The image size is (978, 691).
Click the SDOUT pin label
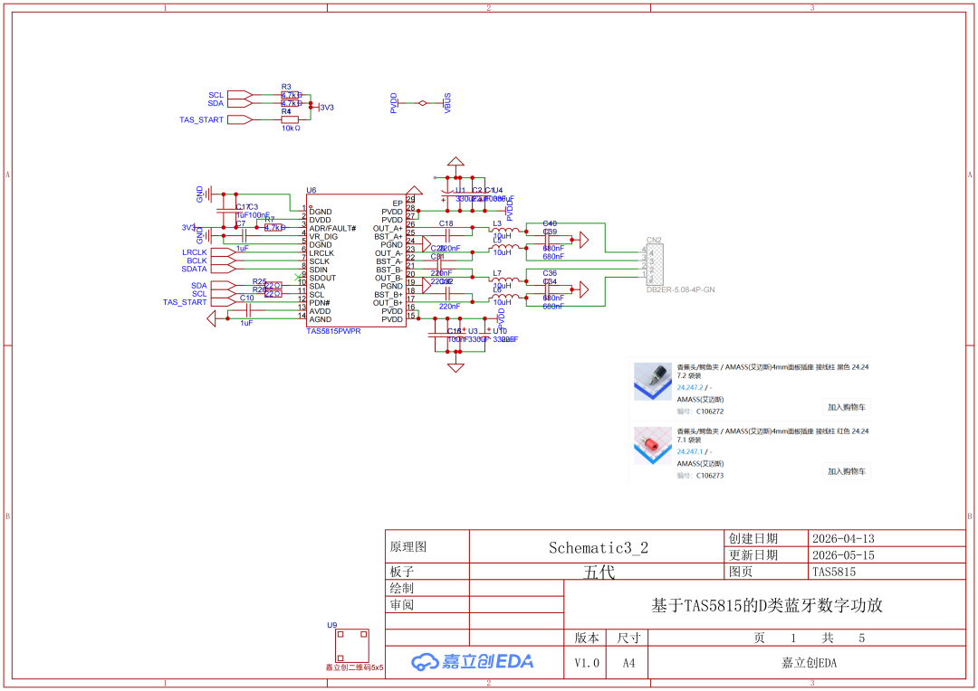pos(322,278)
